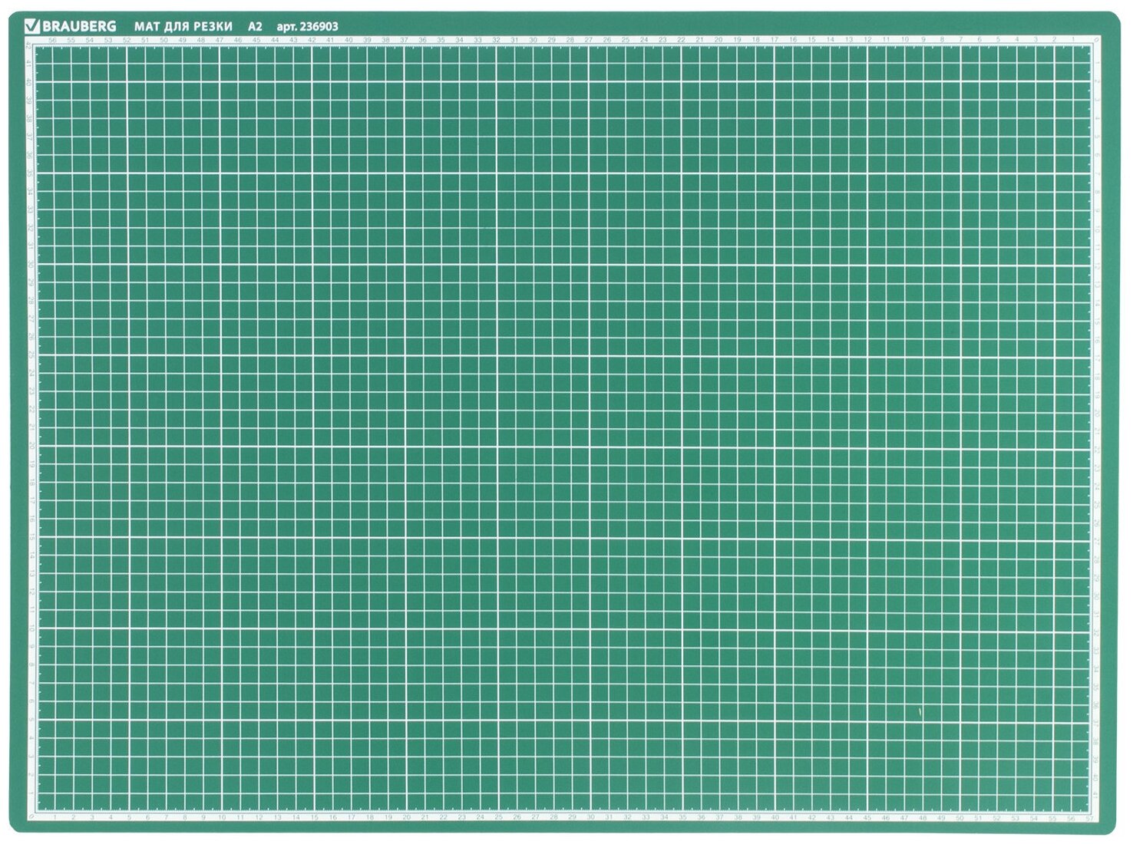Image resolution: width=1133 pixels, height=844 pixels.
Task: Click number 1 on the top ruler
Action: click(1072, 39)
